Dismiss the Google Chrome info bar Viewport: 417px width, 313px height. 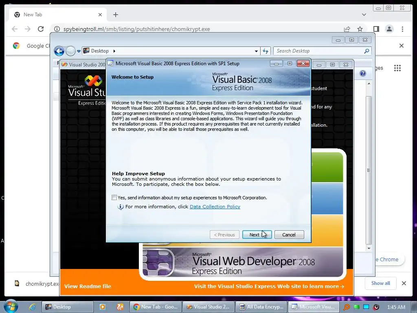[x=402, y=46]
